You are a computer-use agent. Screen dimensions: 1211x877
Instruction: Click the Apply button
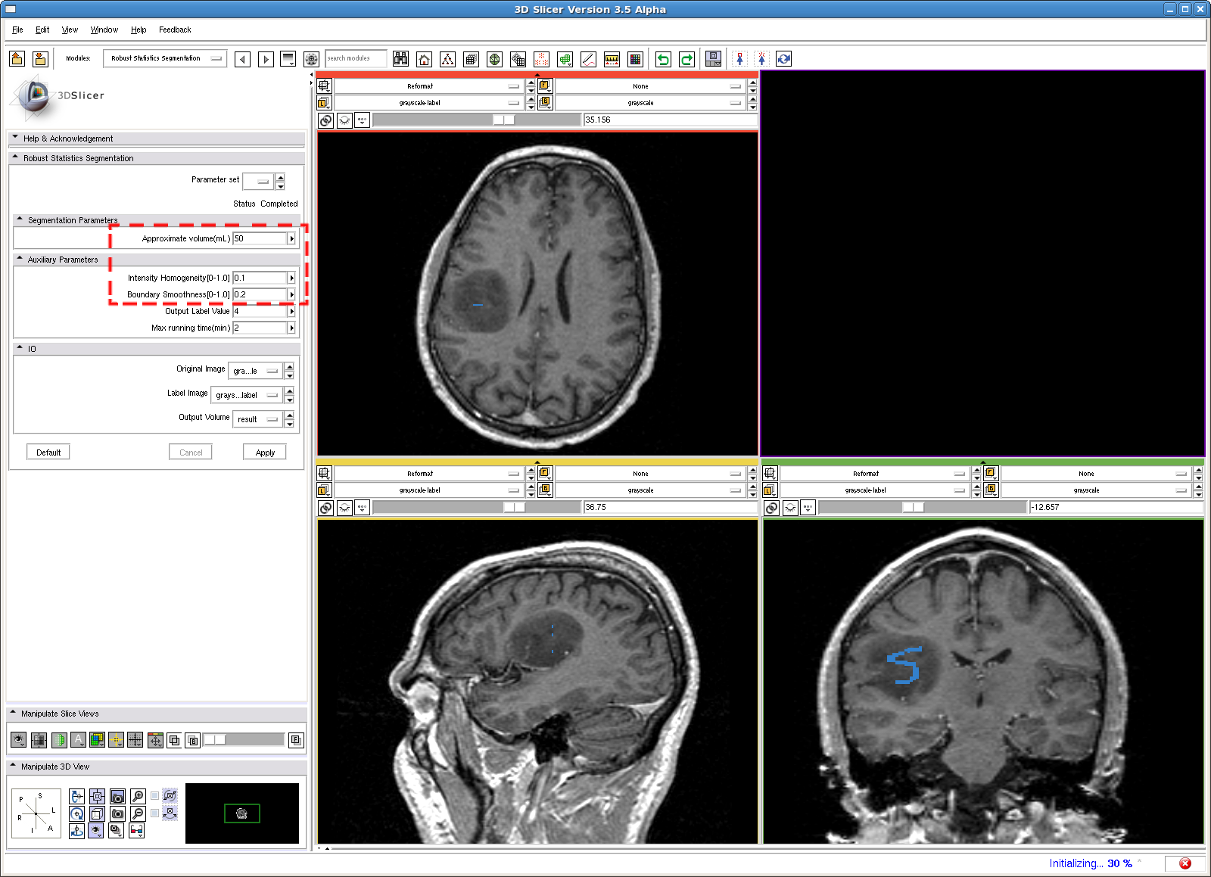tap(265, 452)
